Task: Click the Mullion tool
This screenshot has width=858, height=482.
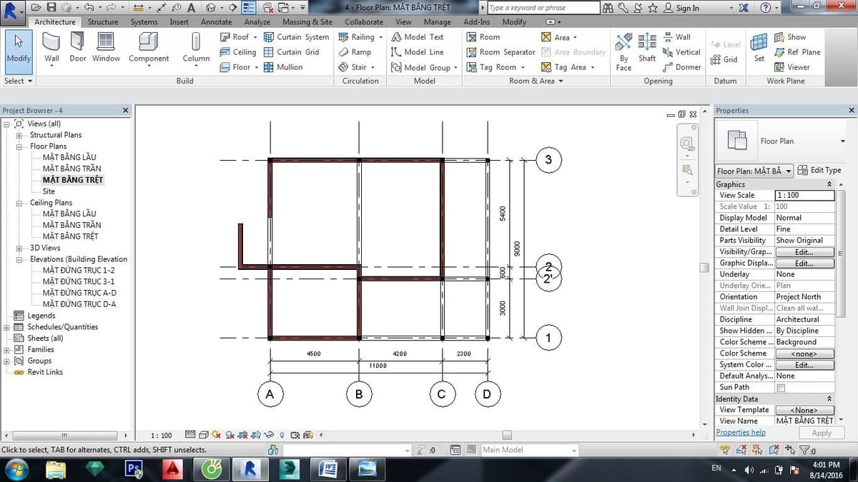Action: (x=283, y=67)
